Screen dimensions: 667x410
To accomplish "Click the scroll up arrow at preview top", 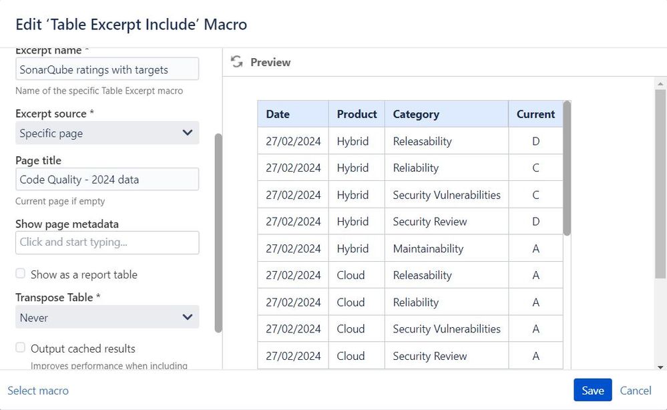I will pyautogui.click(x=660, y=83).
